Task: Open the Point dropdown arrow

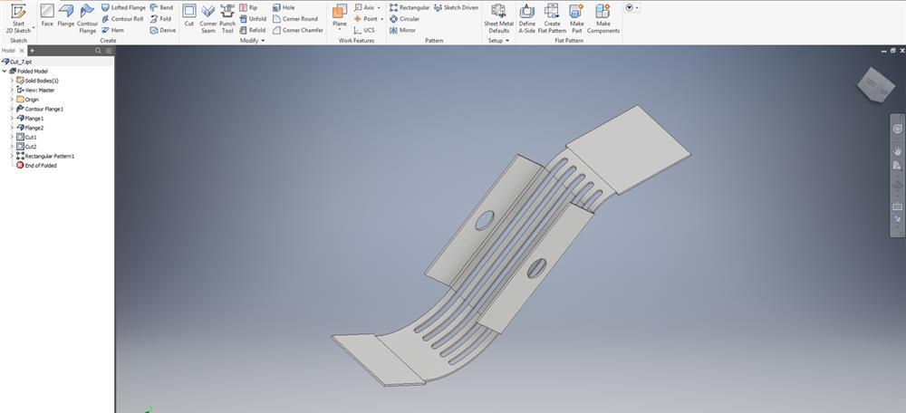Action: pos(381,18)
